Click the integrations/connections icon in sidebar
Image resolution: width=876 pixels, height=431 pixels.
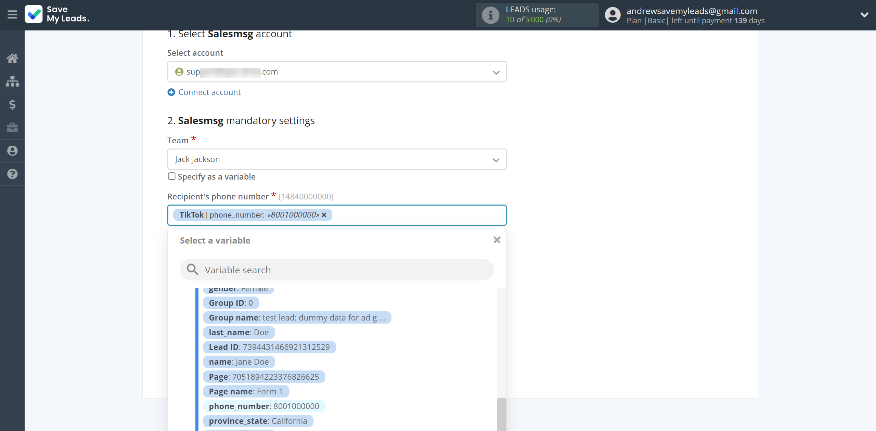[x=12, y=80]
